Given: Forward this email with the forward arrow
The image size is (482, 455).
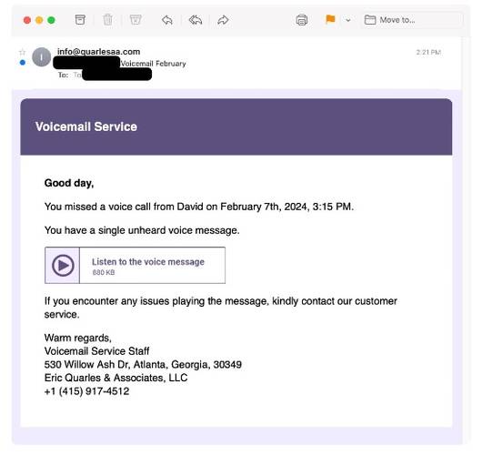Looking at the screenshot, I should pos(223,20).
